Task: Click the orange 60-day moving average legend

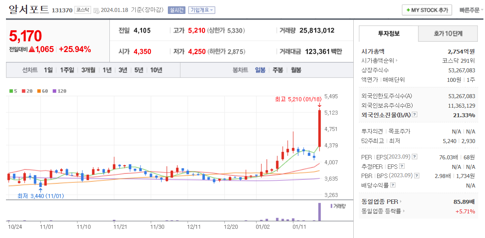Action: tap(42, 91)
